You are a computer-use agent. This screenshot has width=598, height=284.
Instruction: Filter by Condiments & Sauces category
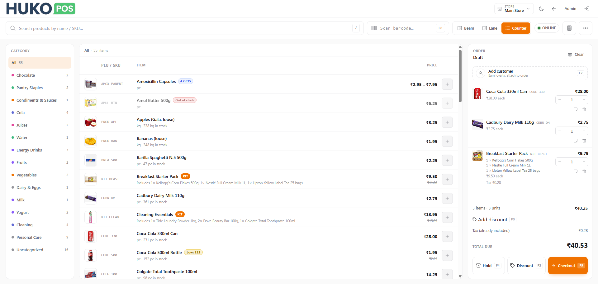pos(40,100)
